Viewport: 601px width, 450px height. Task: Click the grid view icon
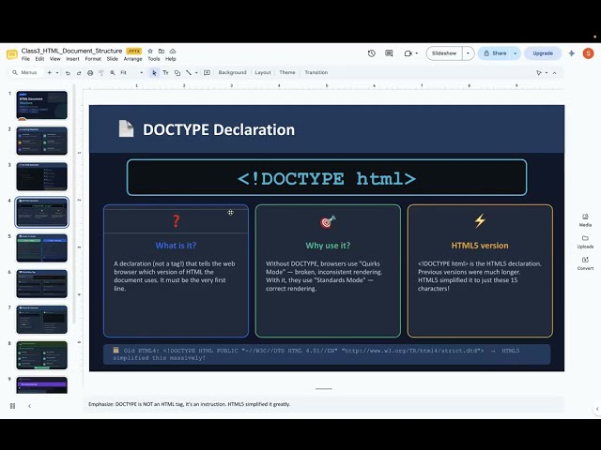12,406
